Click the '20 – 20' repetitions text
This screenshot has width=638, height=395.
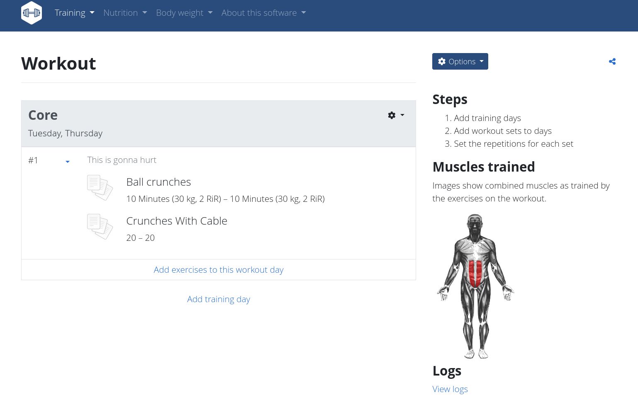[140, 238]
